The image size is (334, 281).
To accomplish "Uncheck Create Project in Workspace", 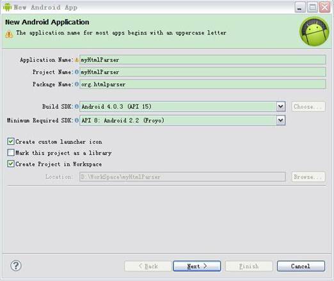I will (x=11, y=164).
